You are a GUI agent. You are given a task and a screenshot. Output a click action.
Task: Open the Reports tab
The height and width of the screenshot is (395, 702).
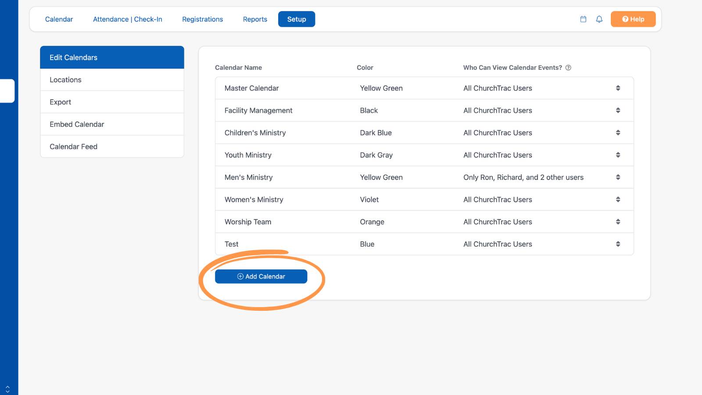click(255, 19)
